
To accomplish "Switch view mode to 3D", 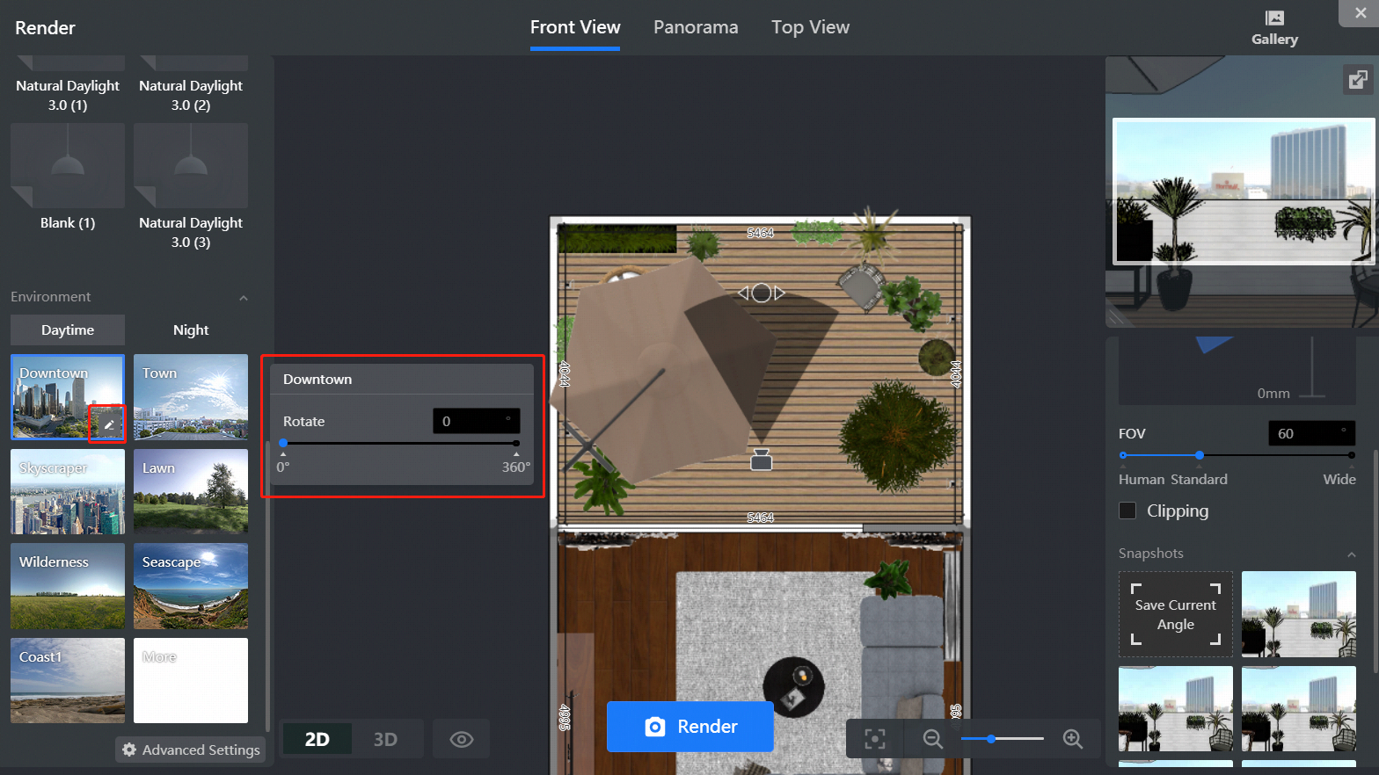I will tap(385, 739).
